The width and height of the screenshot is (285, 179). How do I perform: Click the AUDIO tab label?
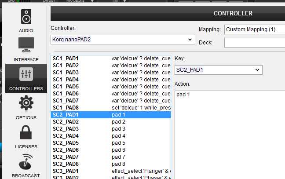click(26, 30)
